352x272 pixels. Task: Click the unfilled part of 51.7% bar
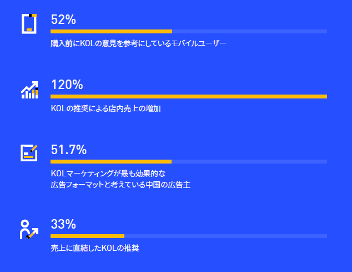[x=249, y=161]
